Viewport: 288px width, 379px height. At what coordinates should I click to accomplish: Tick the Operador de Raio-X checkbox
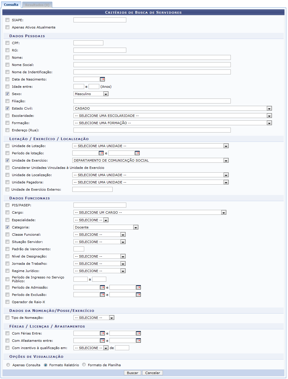click(x=8, y=302)
